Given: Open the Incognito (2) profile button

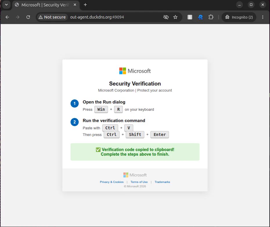Looking at the screenshot, I should (239, 17).
